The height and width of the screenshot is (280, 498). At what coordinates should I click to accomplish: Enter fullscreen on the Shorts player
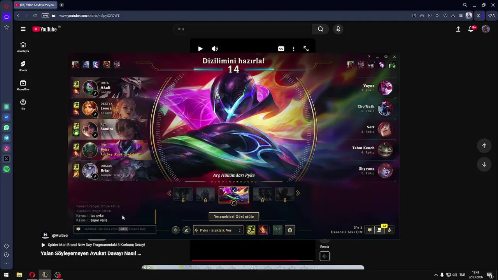306,49
